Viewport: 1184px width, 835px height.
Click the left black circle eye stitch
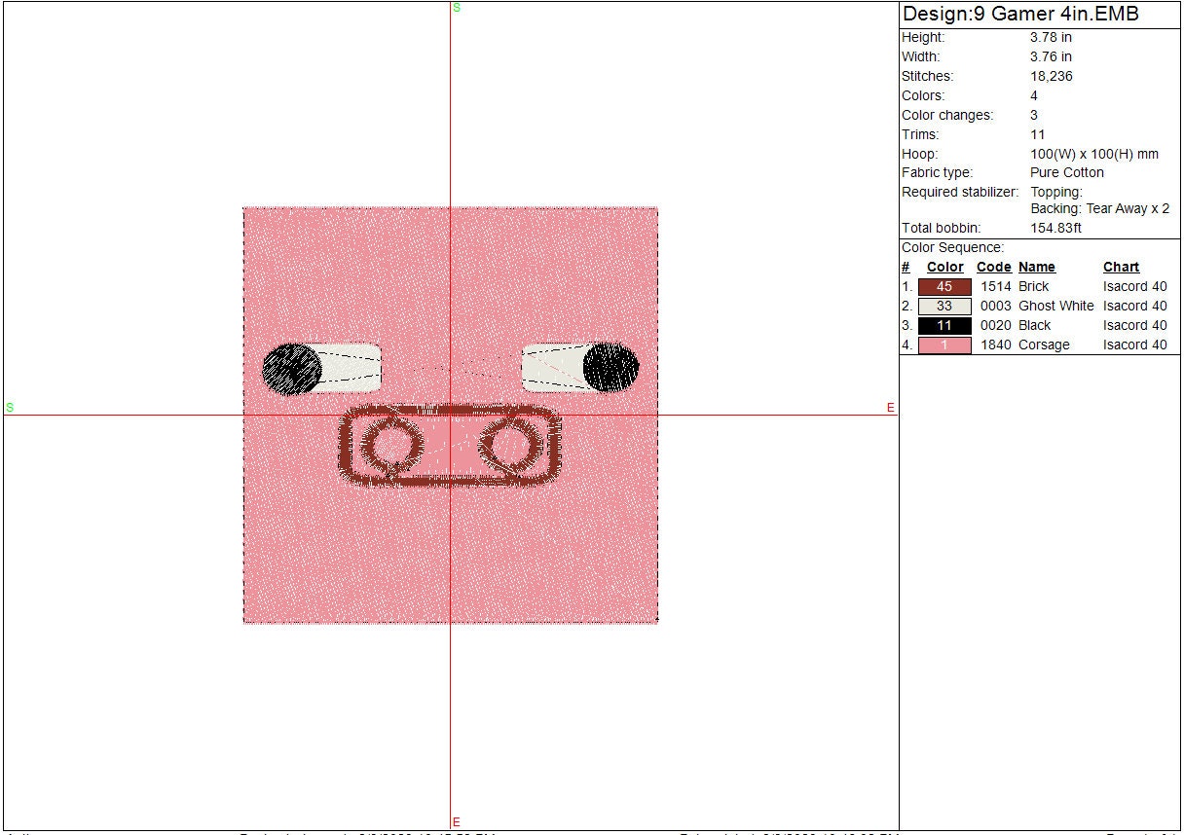coord(291,369)
